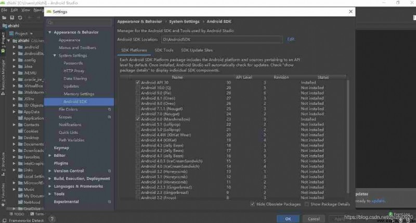Open the Edit menu
This screenshot has width=416, height=223.
pos(14,10)
